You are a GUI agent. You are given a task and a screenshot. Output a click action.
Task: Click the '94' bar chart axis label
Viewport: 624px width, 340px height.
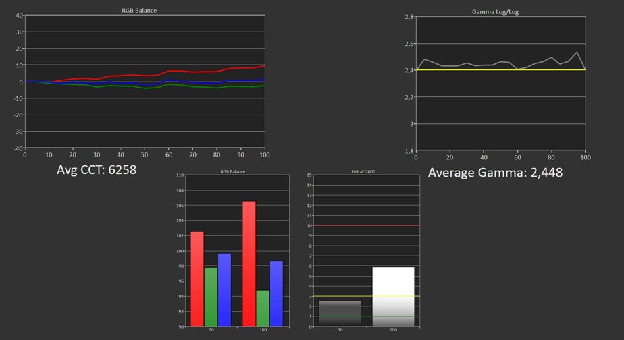181,296
